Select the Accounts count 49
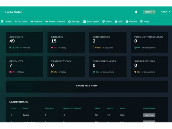Screen dimensions: 172x129 pyautogui.click(x=12, y=41)
